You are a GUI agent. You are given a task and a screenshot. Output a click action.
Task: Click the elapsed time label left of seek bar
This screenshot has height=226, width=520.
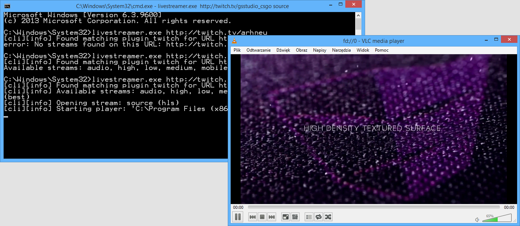point(238,208)
